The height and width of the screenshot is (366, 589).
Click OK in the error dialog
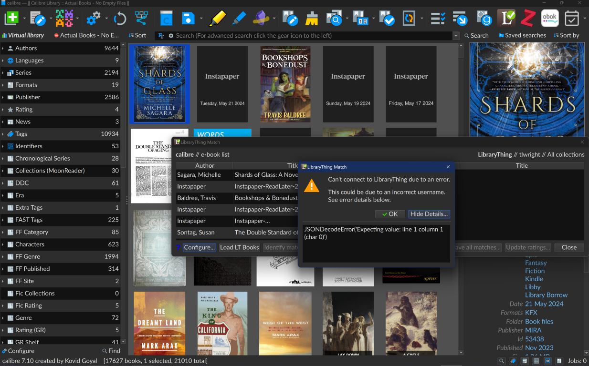click(x=389, y=214)
